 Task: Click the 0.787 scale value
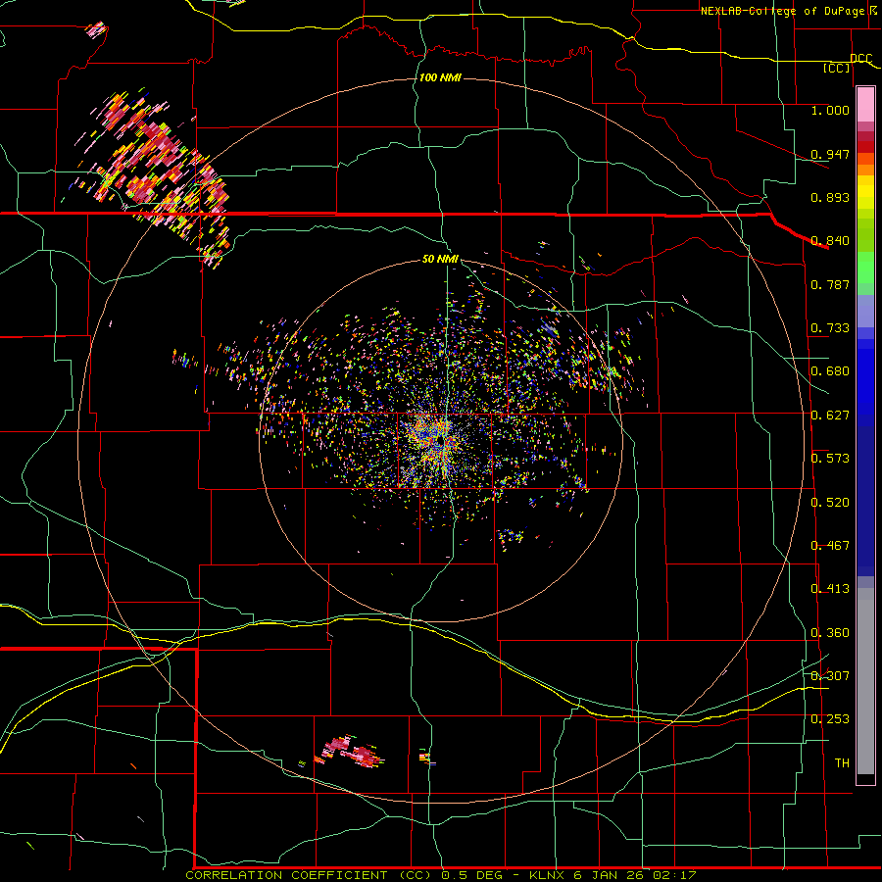830,284
